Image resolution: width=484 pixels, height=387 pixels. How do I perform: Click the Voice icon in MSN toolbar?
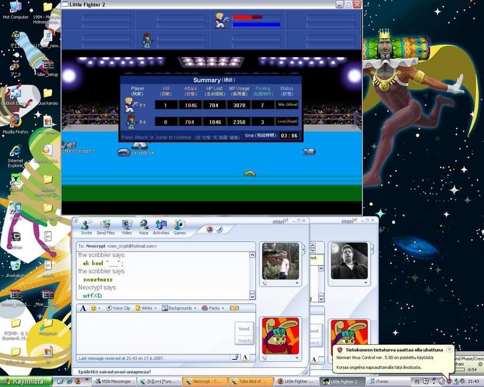(x=143, y=227)
